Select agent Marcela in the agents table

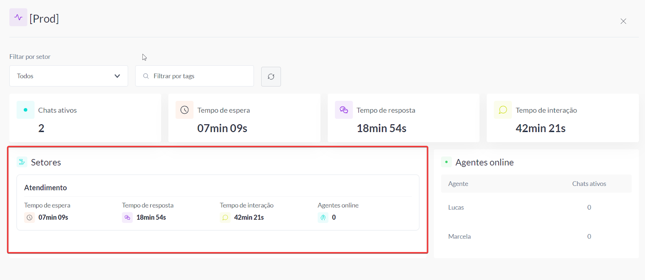[459, 237]
